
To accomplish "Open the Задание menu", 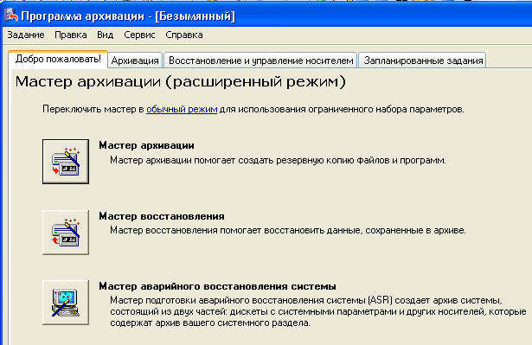I will coord(26,35).
